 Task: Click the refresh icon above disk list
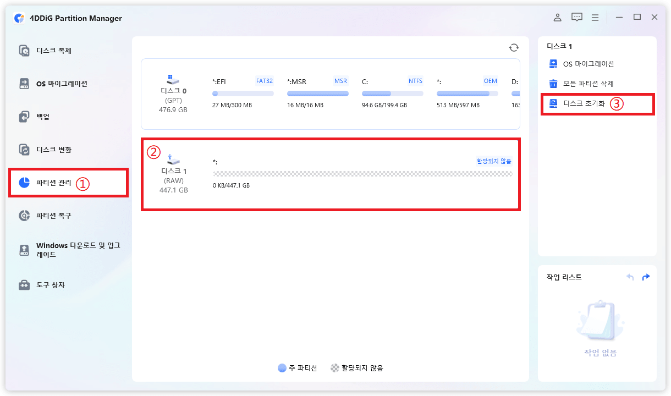pyautogui.click(x=514, y=48)
